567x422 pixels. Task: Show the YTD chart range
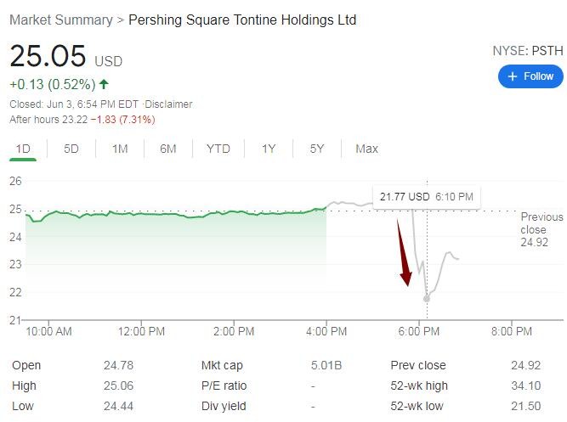tap(218, 149)
